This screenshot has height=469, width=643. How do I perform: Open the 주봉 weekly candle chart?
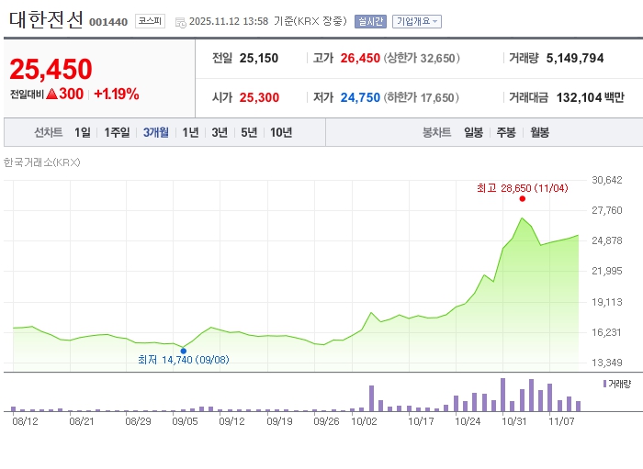tap(506, 133)
